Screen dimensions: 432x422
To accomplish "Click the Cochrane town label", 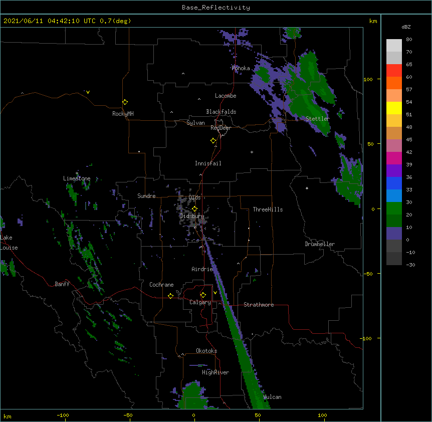I will 161,285.
